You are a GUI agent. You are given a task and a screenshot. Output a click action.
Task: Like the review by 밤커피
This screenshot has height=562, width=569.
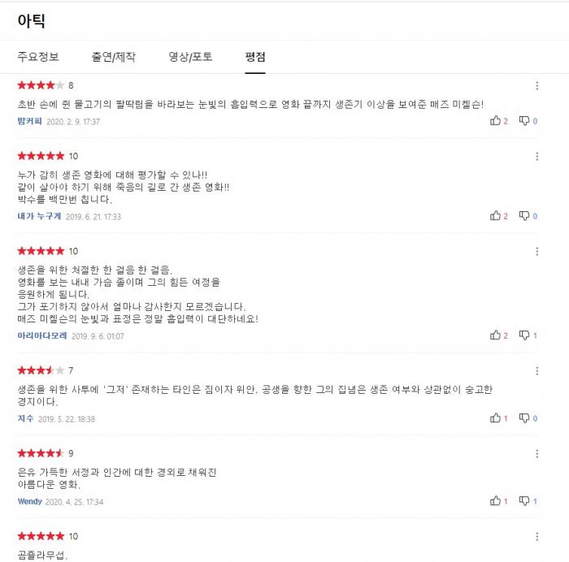pyautogui.click(x=495, y=121)
